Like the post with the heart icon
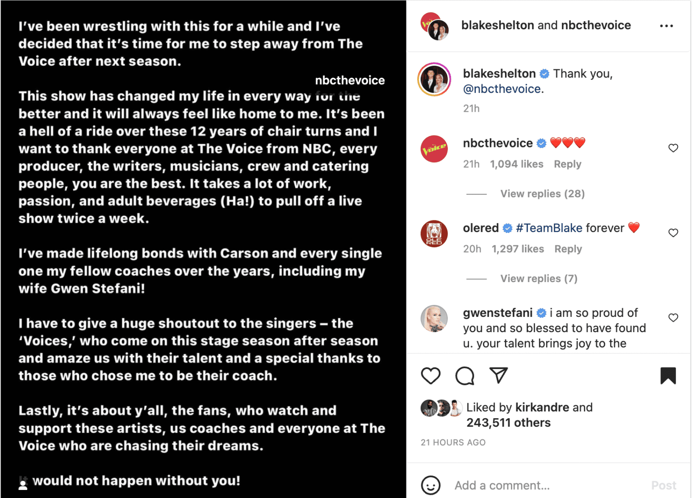The image size is (692, 498). click(431, 376)
